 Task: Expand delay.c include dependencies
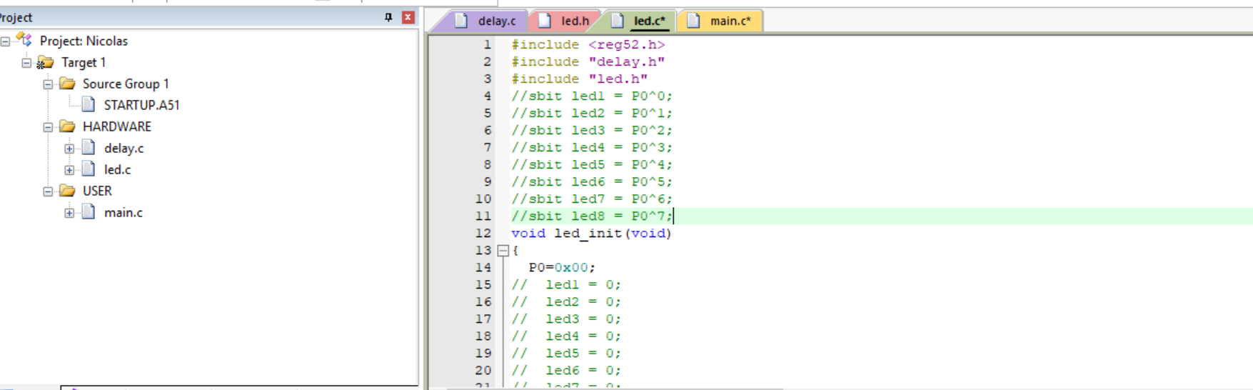[x=69, y=149]
